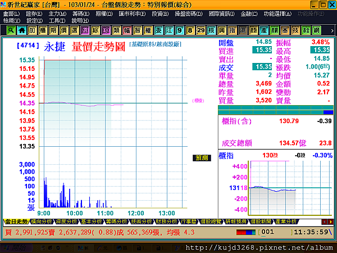Image resolution: width=337 pixels, height=253 pixels.
Task: Switch to the 深度分析 tab
Action: pos(66,222)
